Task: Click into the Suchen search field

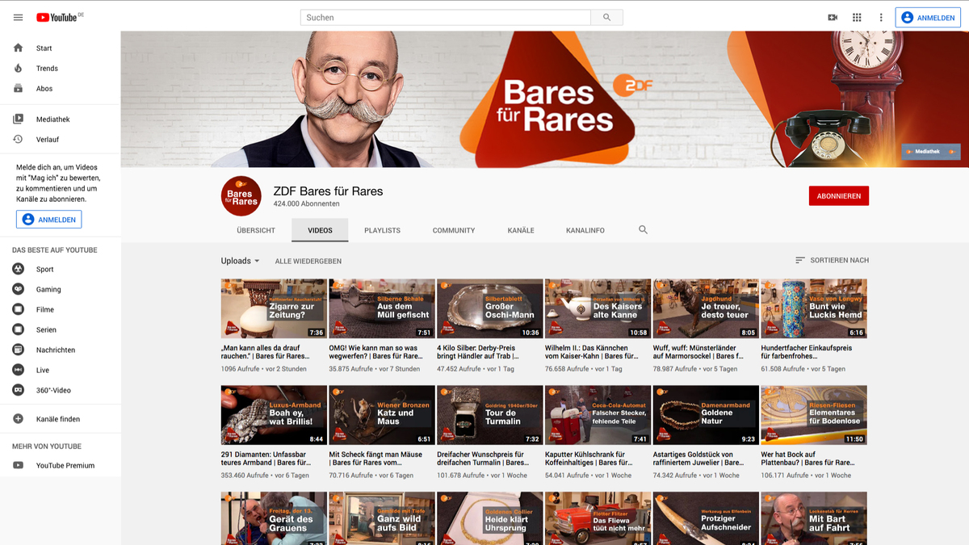Action: pyautogui.click(x=446, y=18)
